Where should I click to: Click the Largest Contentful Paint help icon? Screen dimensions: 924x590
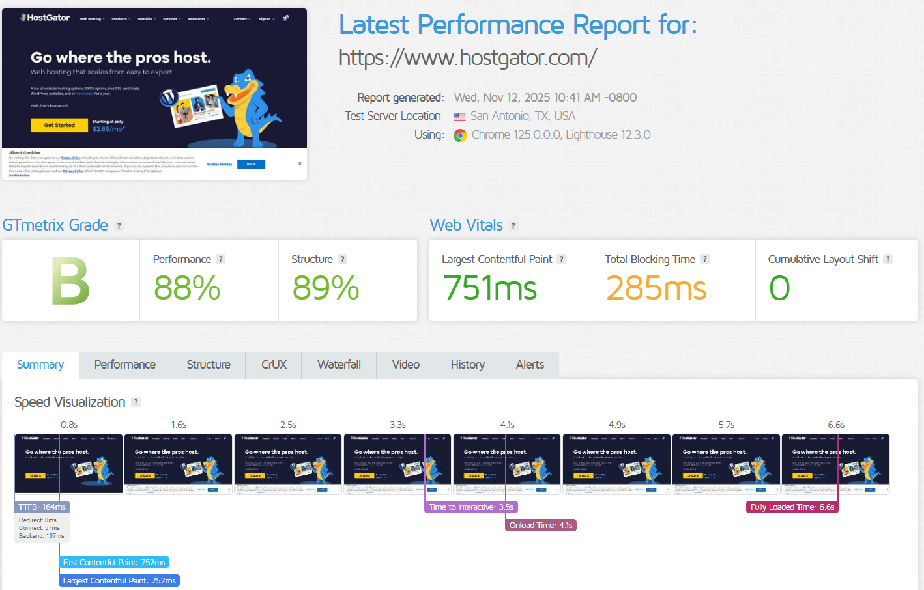[x=562, y=259]
